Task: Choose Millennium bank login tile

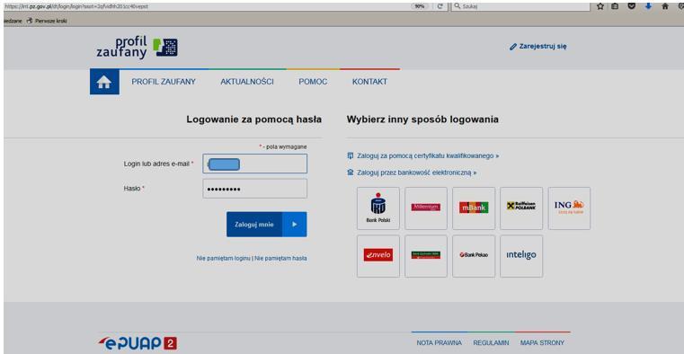Action: click(426, 208)
